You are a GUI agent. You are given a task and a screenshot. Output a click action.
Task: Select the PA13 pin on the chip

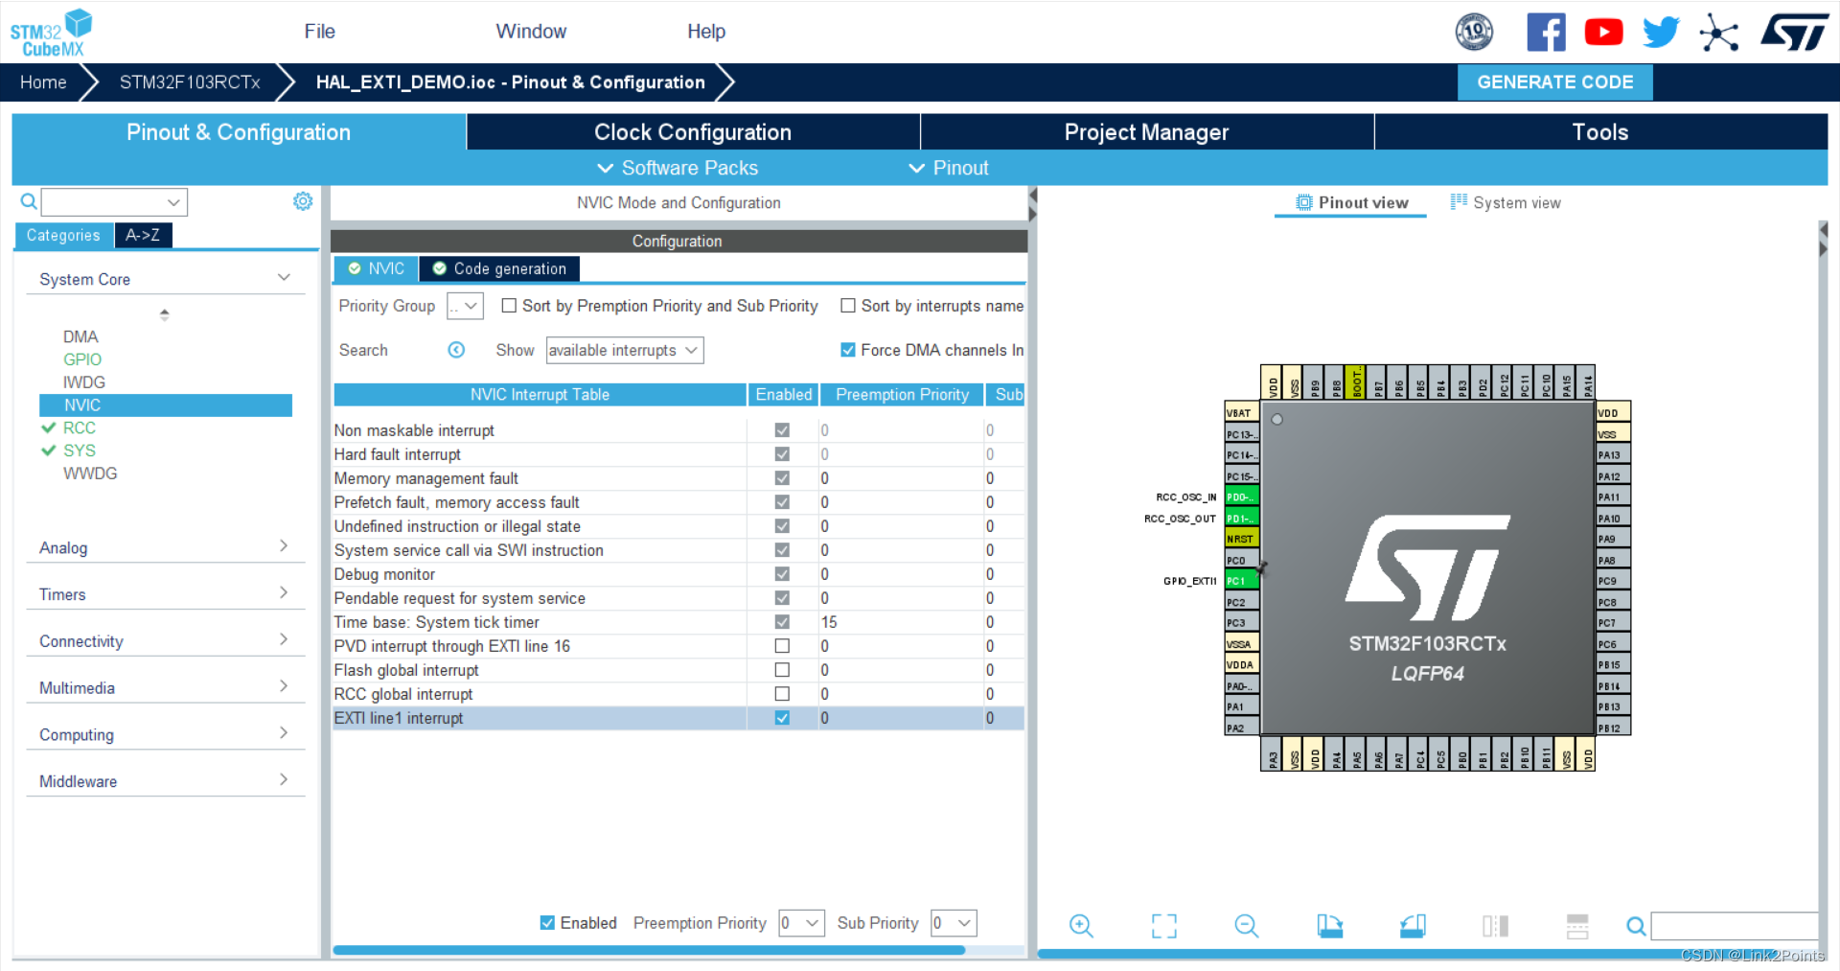[x=1613, y=455]
